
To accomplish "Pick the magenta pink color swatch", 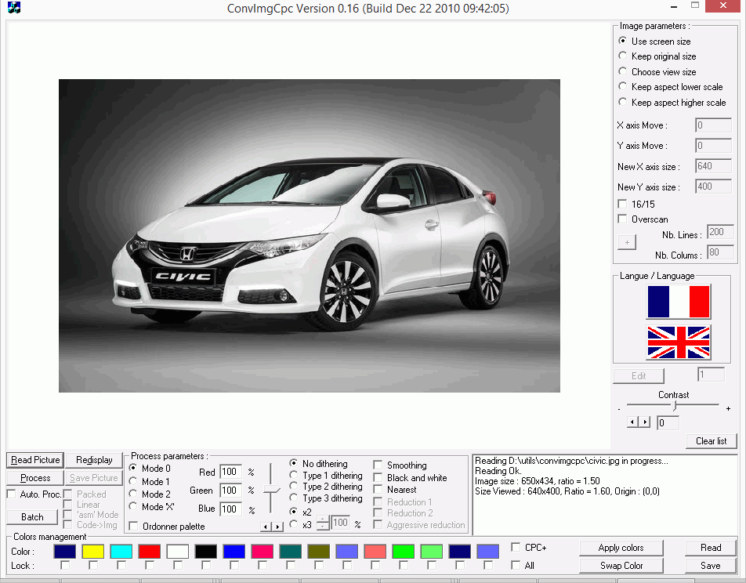I will (x=263, y=551).
